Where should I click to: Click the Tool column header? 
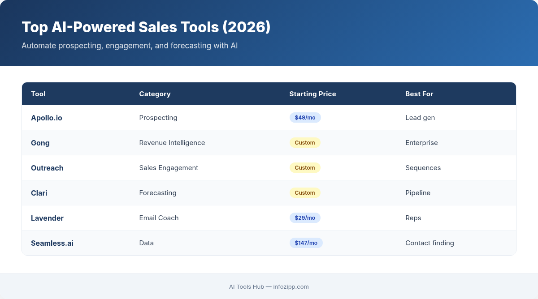pos(38,94)
